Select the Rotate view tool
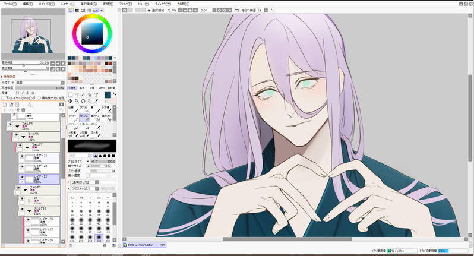Viewport: 474px width, 256px height. click(83, 101)
